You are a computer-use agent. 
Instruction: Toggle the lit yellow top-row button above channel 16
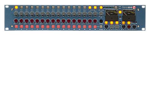95,7
